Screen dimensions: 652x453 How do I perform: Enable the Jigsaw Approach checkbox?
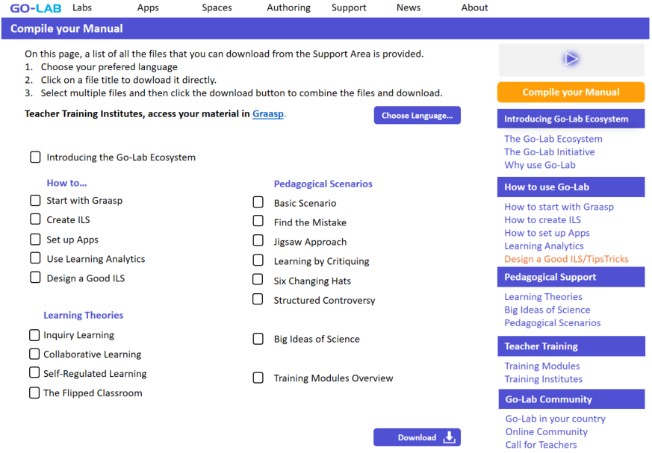point(258,241)
